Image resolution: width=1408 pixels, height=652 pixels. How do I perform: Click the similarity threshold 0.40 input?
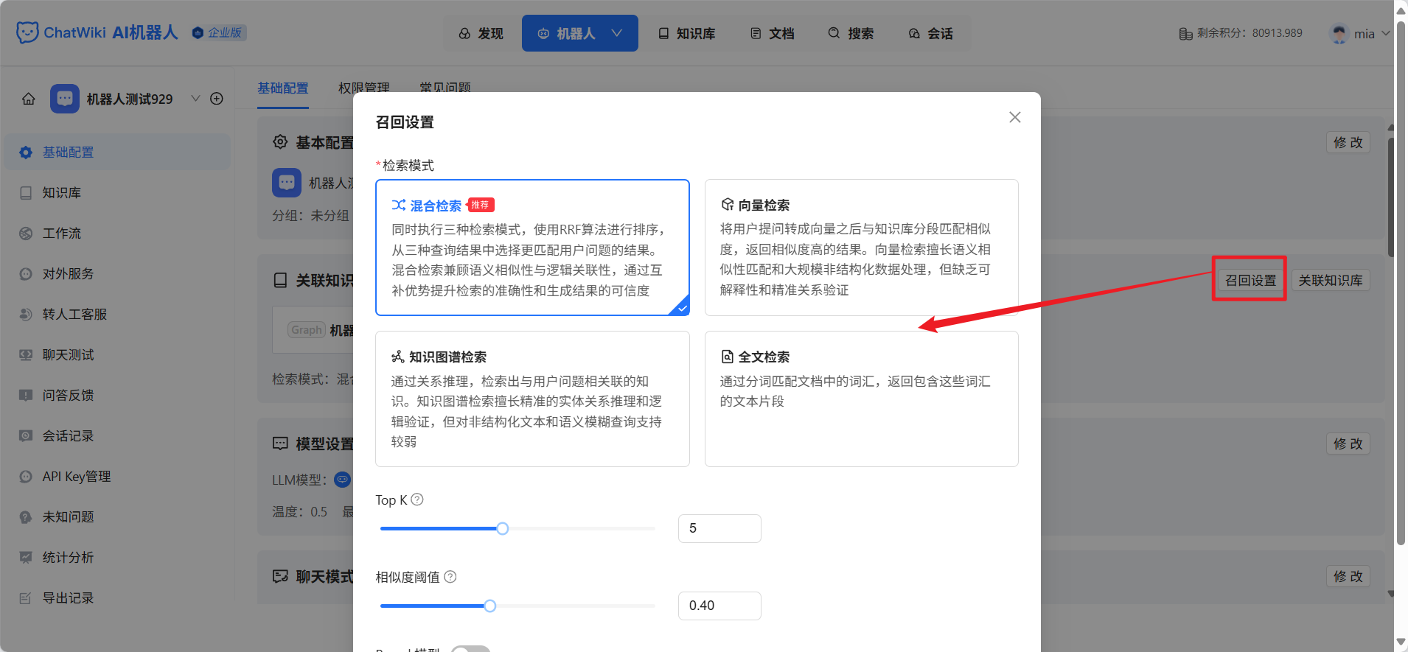(x=719, y=606)
